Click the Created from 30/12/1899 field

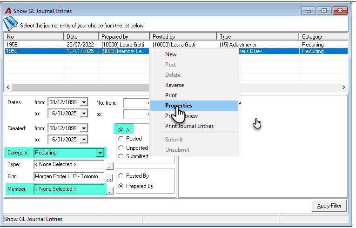point(64,128)
